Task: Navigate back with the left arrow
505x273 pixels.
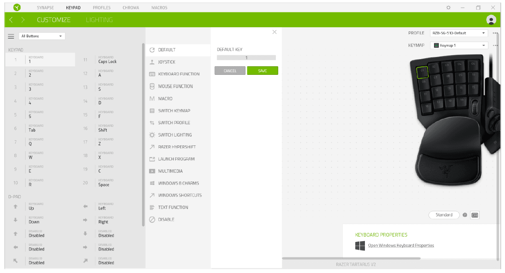Action: [11, 20]
